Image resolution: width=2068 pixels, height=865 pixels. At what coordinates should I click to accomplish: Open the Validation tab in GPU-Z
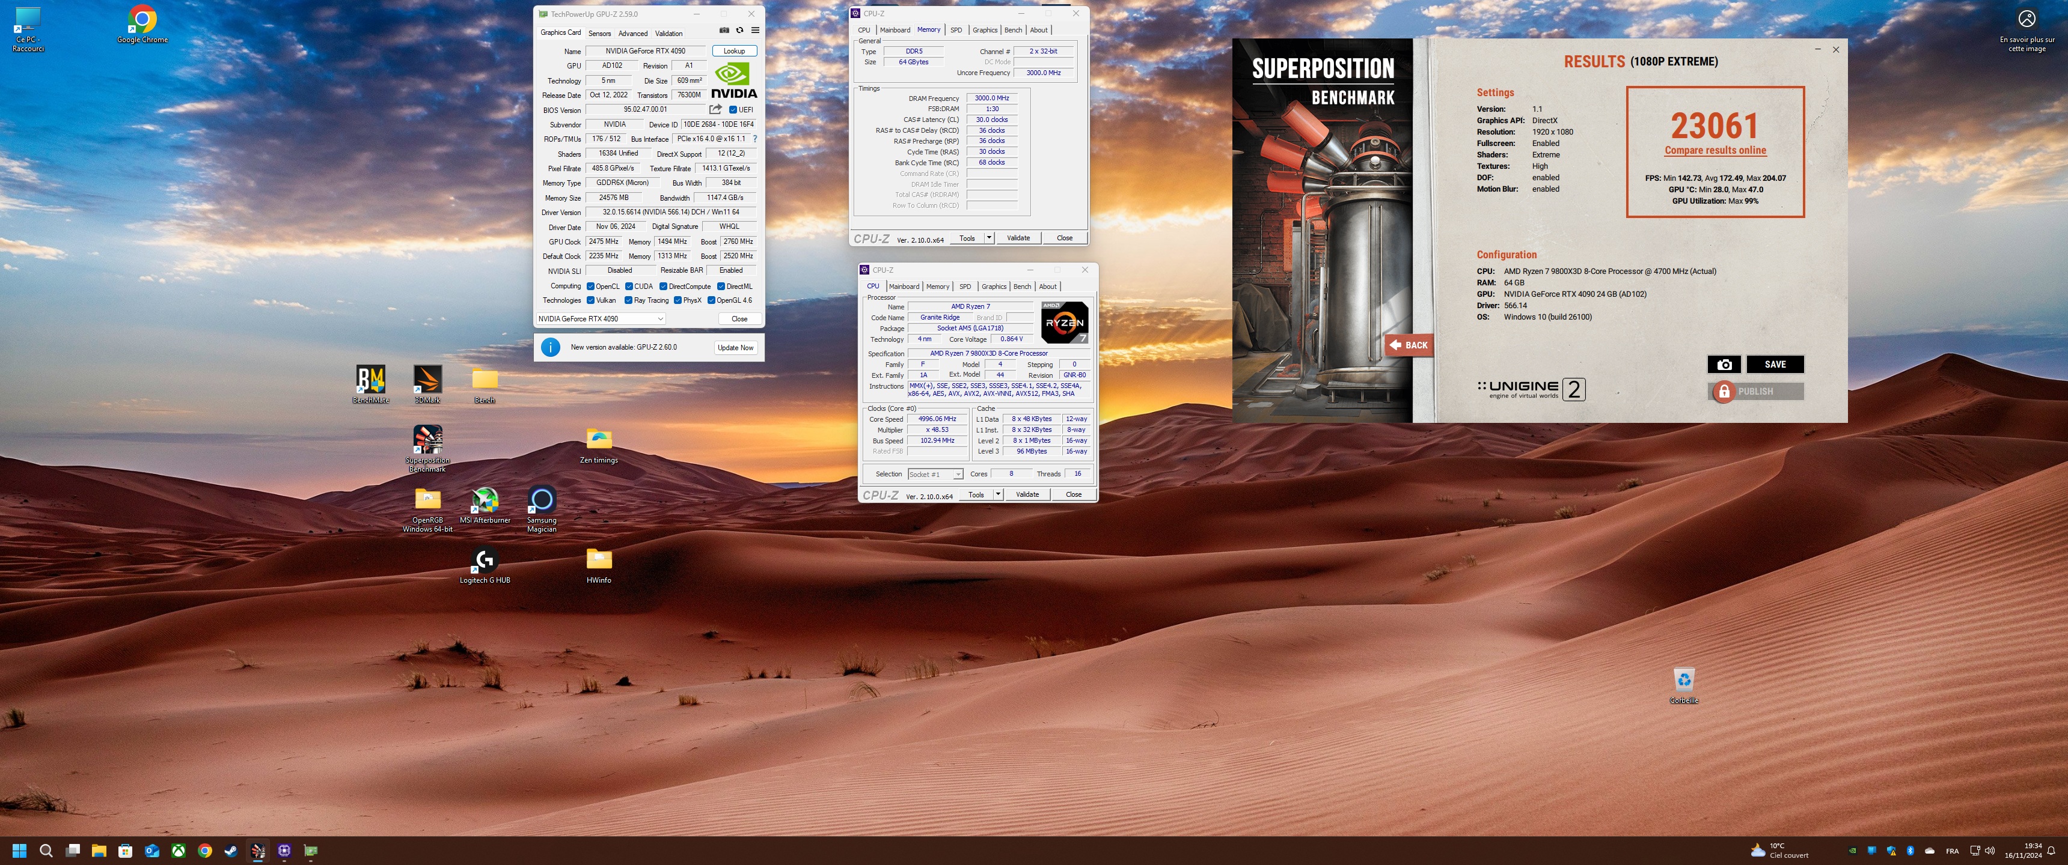pos(668,33)
